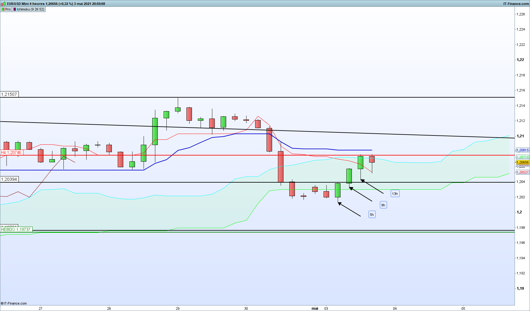The height and width of the screenshot is (311, 530).
Task: Click the red 1,20527 price axis tag
Action: point(523,172)
